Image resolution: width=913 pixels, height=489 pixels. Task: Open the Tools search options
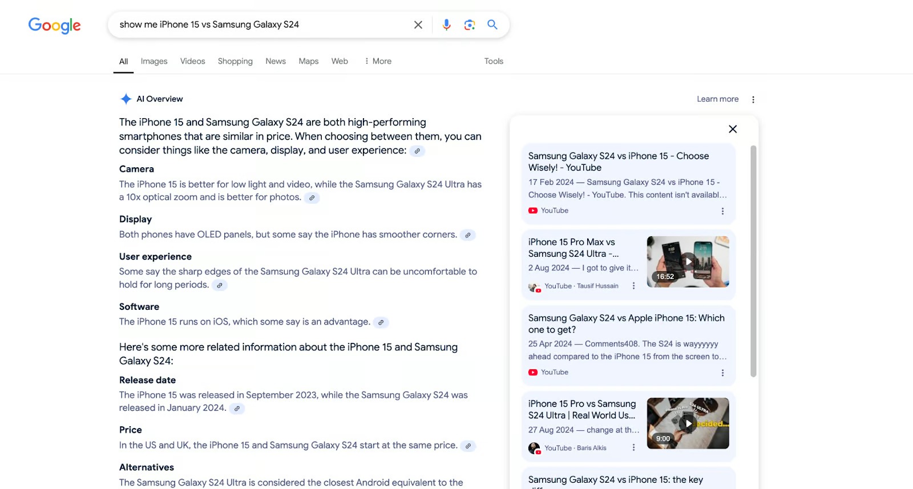(x=494, y=61)
